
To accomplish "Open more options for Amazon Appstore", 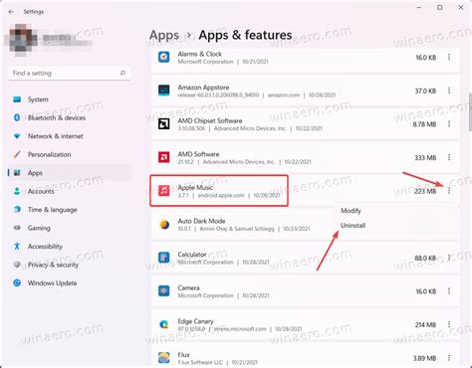I will [449, 91].
